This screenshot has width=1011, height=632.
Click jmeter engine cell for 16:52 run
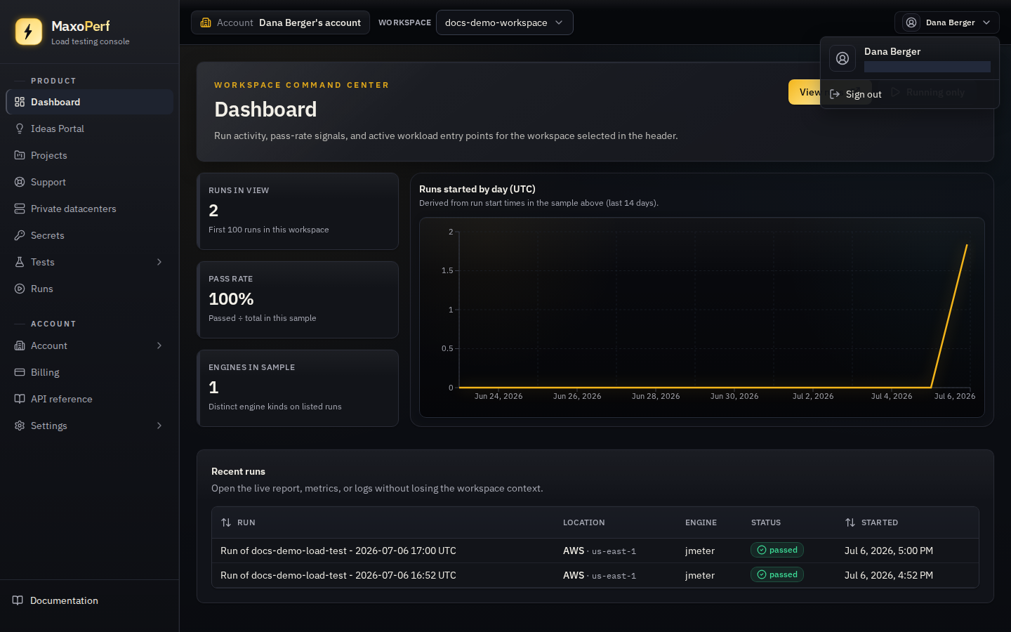(700, 575)
